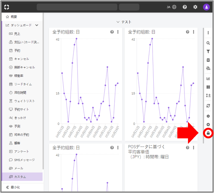
Task: Open the リードタイム dashboard
Action: pos(22,84)
